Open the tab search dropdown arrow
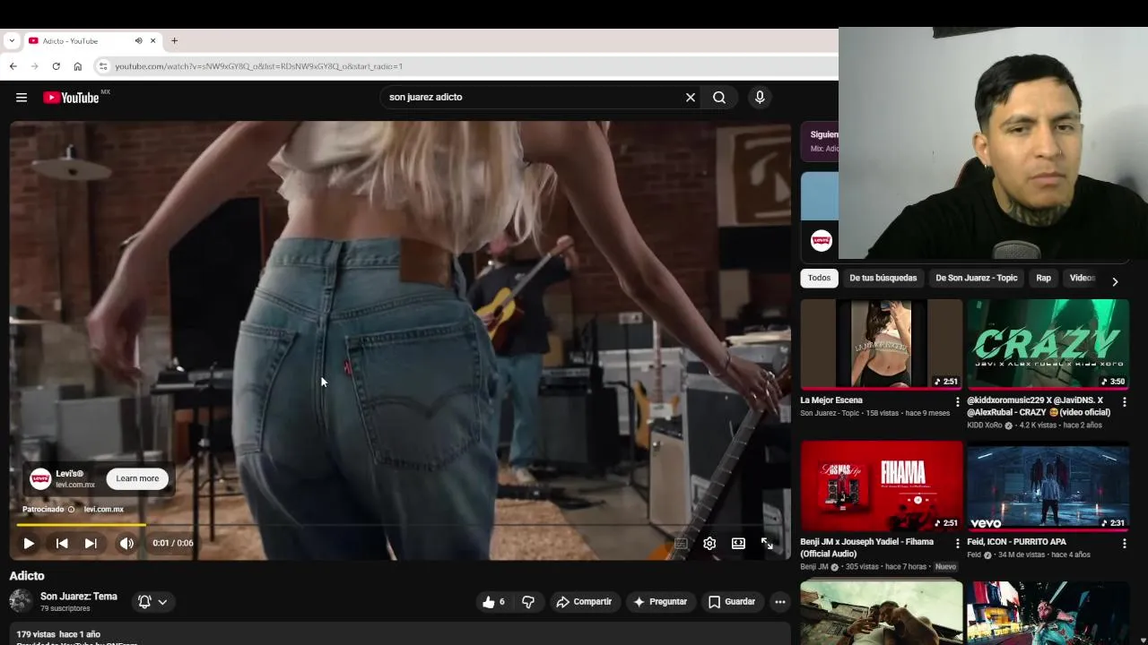 click(12, 41)
